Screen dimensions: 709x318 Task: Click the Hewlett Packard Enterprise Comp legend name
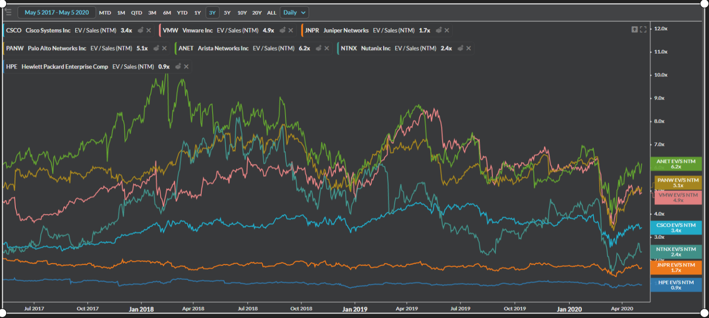pyautogui.click(x=65, y=66)
